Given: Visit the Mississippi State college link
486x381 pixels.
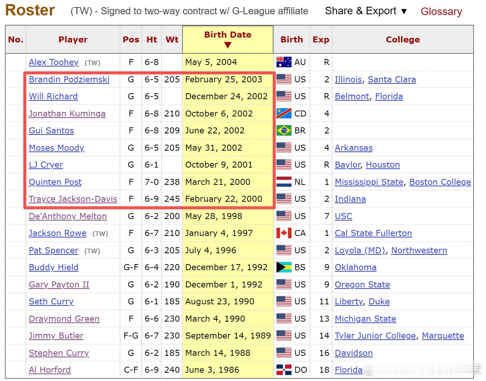Looking at the screenshot, I should coord(369,182).
